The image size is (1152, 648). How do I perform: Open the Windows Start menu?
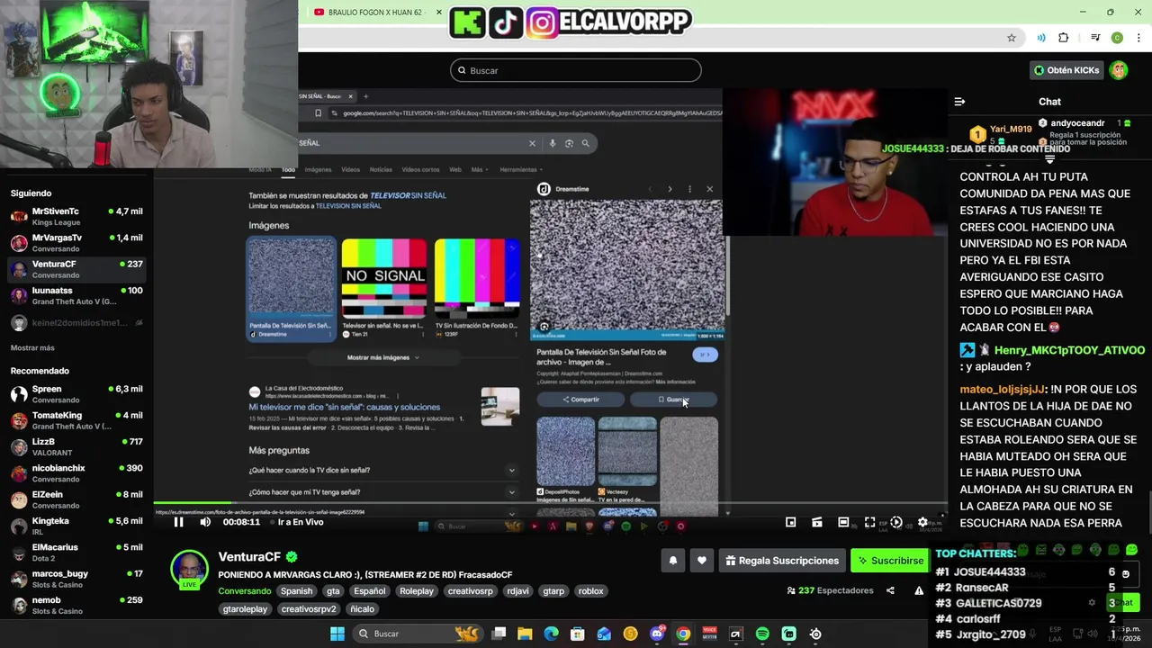click(337, 634)
